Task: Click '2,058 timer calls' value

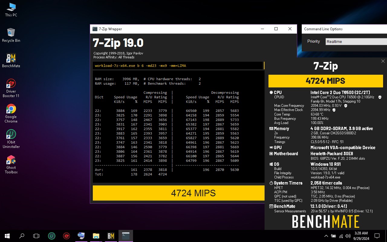Action: pos(326,183)
